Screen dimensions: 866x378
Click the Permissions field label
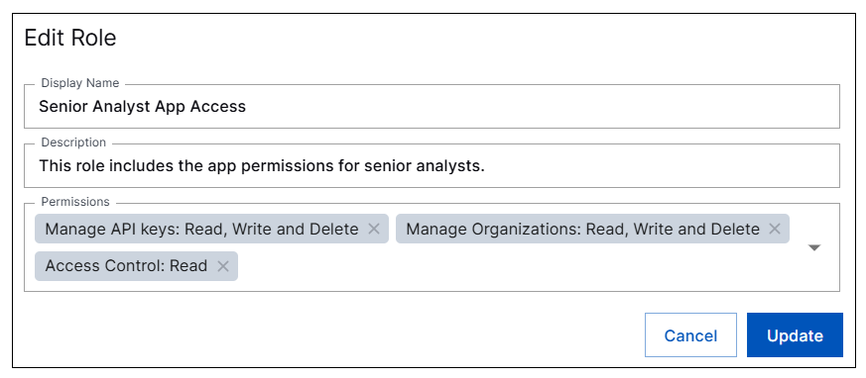click(75, 202)
